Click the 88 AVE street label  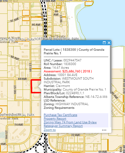coord(15,58)
